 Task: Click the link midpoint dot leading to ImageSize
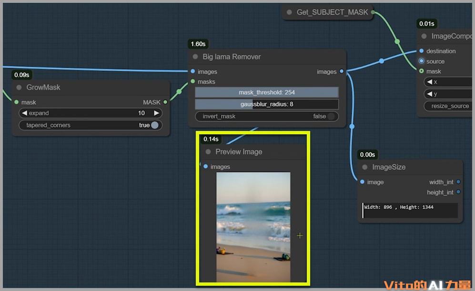click(x=352, y=126)
